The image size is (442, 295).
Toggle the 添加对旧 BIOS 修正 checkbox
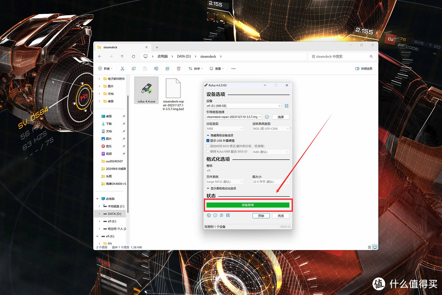tap(208, 146)
